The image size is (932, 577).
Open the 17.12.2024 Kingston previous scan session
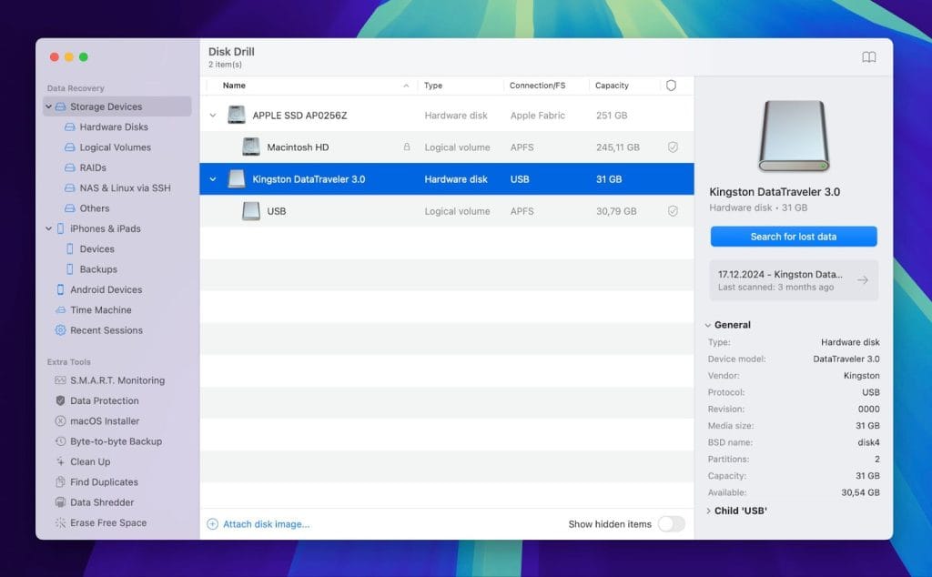793,280
